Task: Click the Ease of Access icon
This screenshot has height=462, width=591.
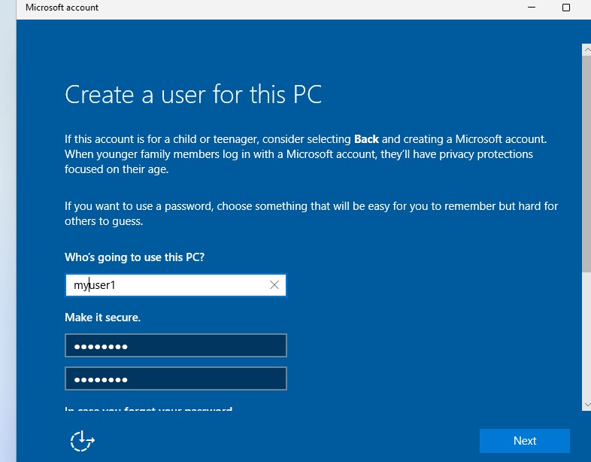Action: click(82, 441)
